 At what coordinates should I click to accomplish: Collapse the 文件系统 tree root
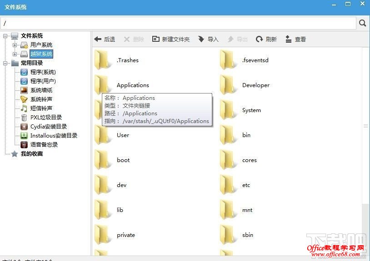5,36
